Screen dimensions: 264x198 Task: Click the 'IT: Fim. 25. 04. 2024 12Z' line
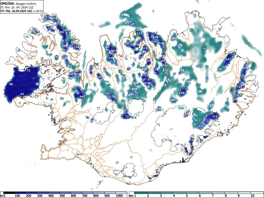point(16,7)
